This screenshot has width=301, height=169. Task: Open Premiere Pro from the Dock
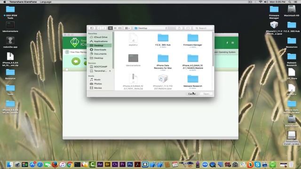click(122, 164)
